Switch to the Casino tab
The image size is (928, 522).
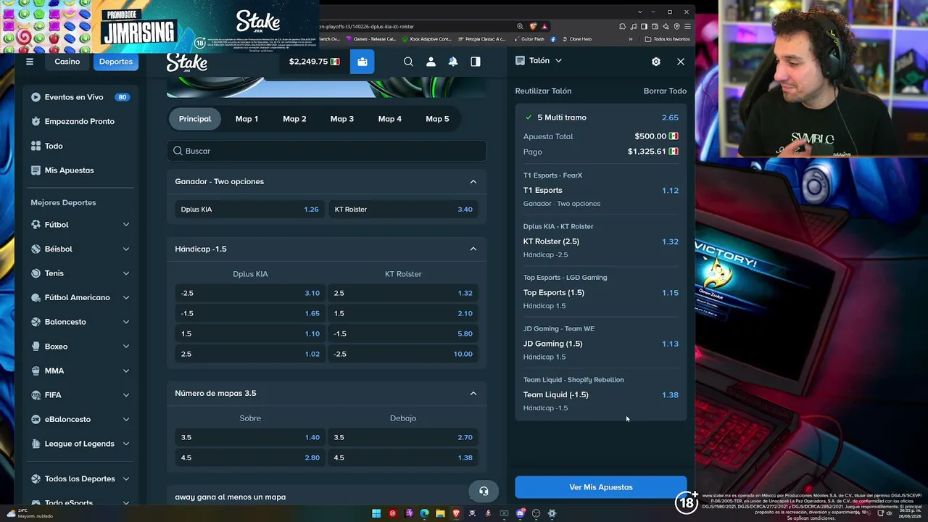point(67,62)
